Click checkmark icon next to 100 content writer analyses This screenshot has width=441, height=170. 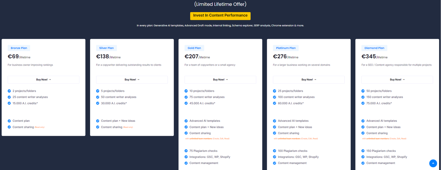click(x=275, y=97)
